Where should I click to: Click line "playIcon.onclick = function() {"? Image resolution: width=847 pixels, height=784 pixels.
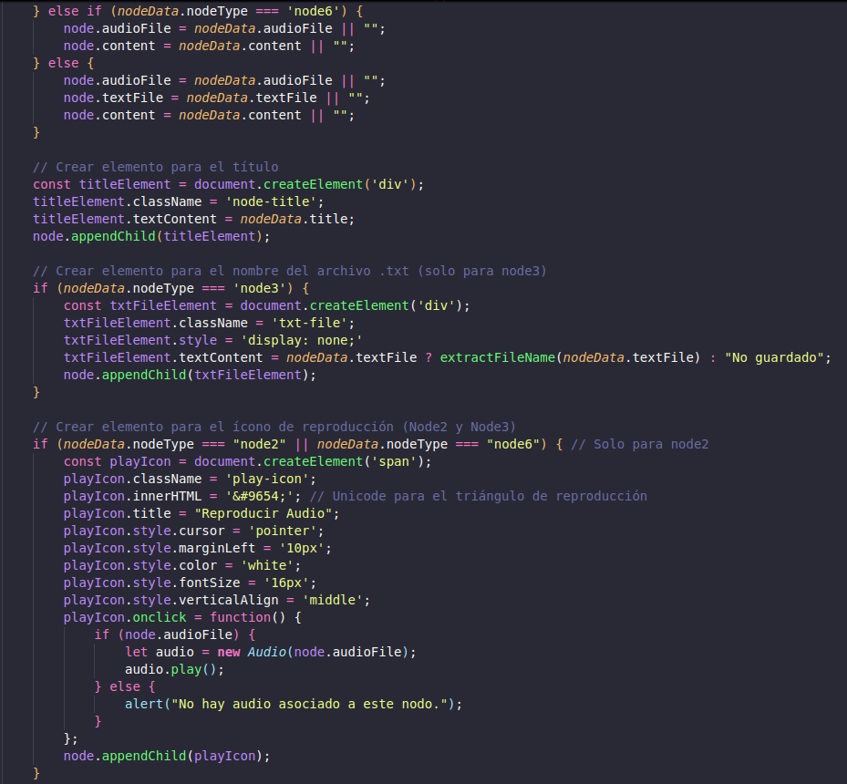(182, 616)
